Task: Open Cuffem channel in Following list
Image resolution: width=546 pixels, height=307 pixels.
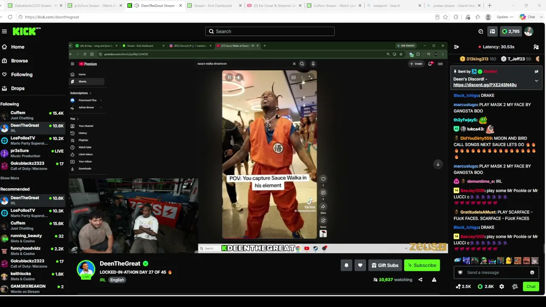Action: 32,115
